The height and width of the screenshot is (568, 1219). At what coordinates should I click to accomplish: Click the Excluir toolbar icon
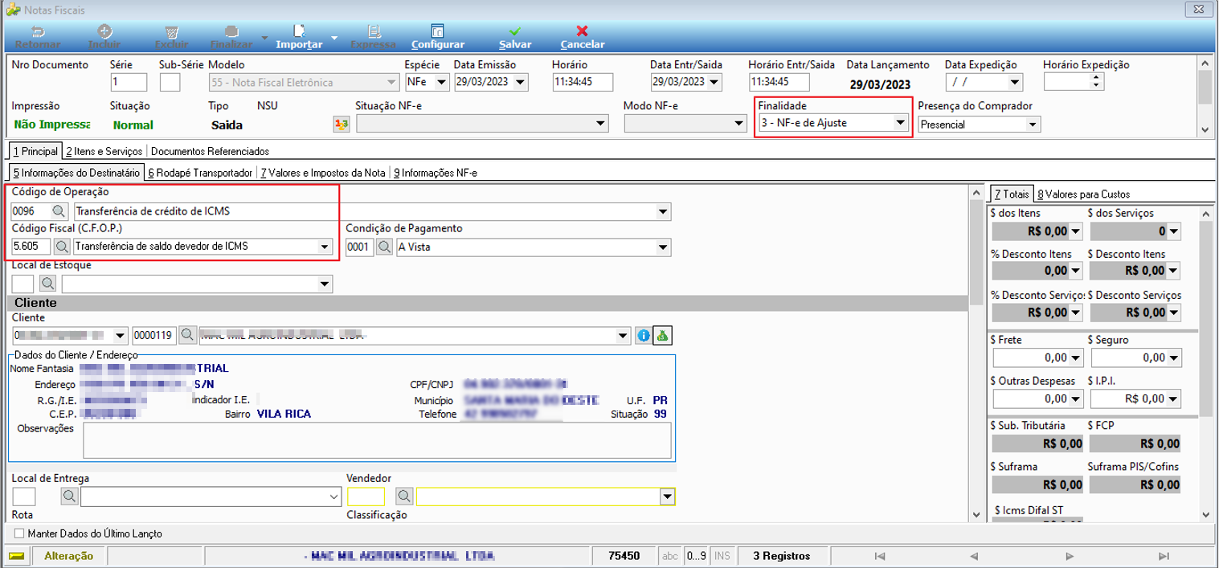171,31
